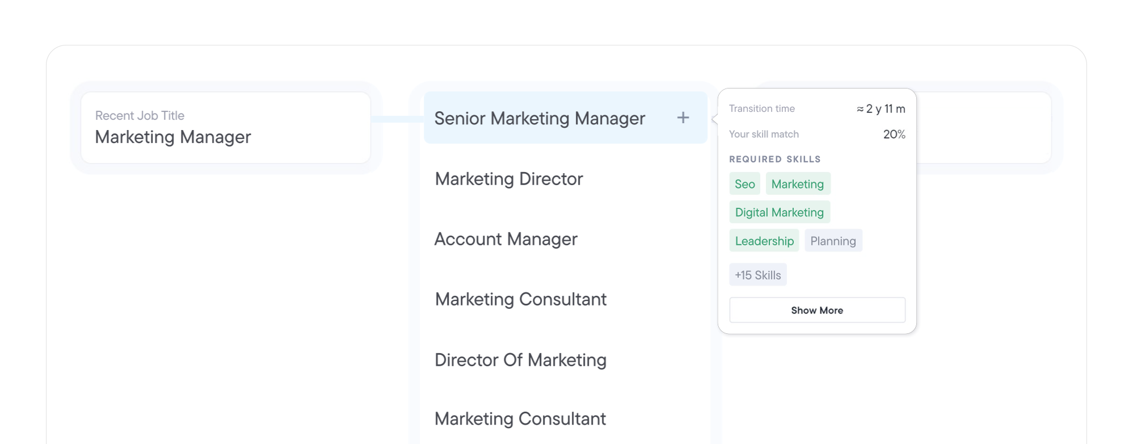1133x444 pixels.
Task: Choose Account Manager from the career list
Action: [506, 239]
